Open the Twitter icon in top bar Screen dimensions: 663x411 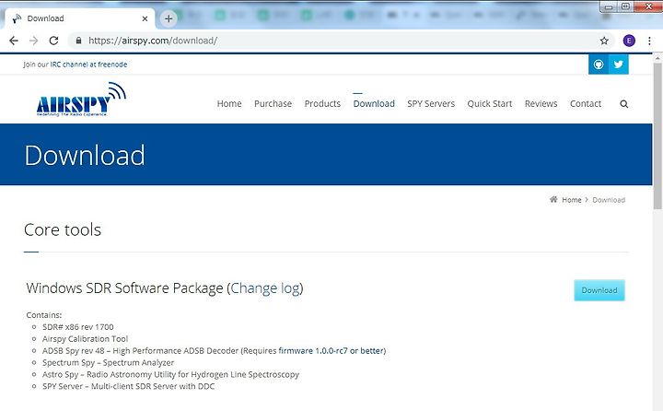(x=619, y=65)
